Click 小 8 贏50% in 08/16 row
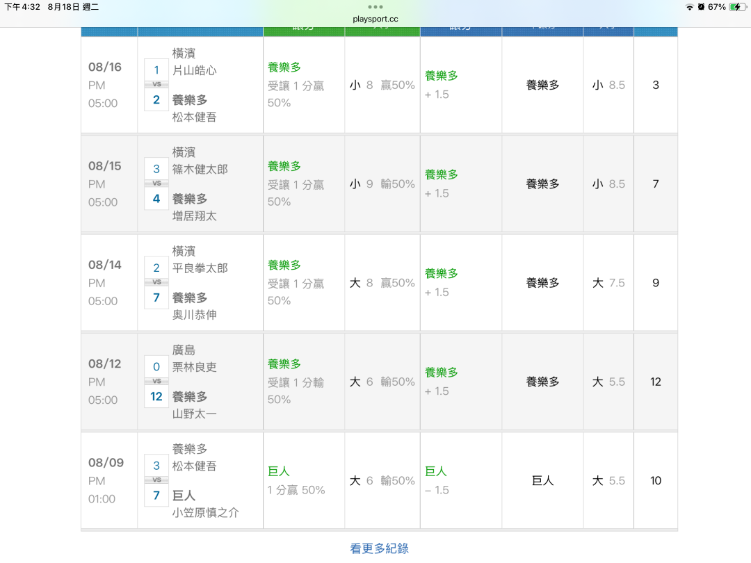The height and width of the screenshot is (563, 751). pos(382,85)
